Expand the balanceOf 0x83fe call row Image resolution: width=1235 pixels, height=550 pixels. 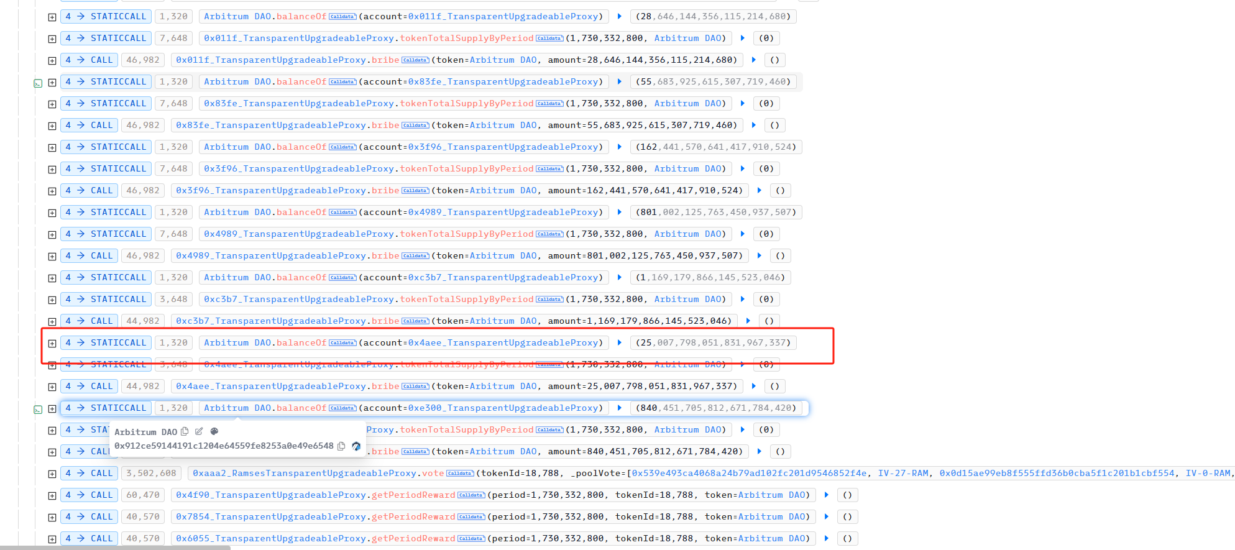[x=52, y=83]
